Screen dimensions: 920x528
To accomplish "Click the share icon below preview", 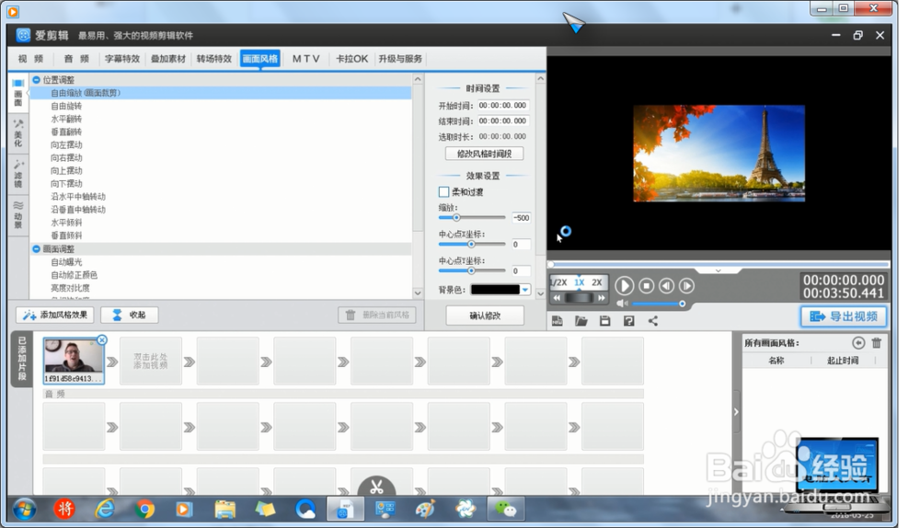I will click(x=653, y=321).
